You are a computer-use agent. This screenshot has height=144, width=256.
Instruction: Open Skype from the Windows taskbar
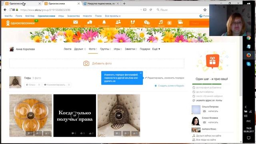pos(249,64)
